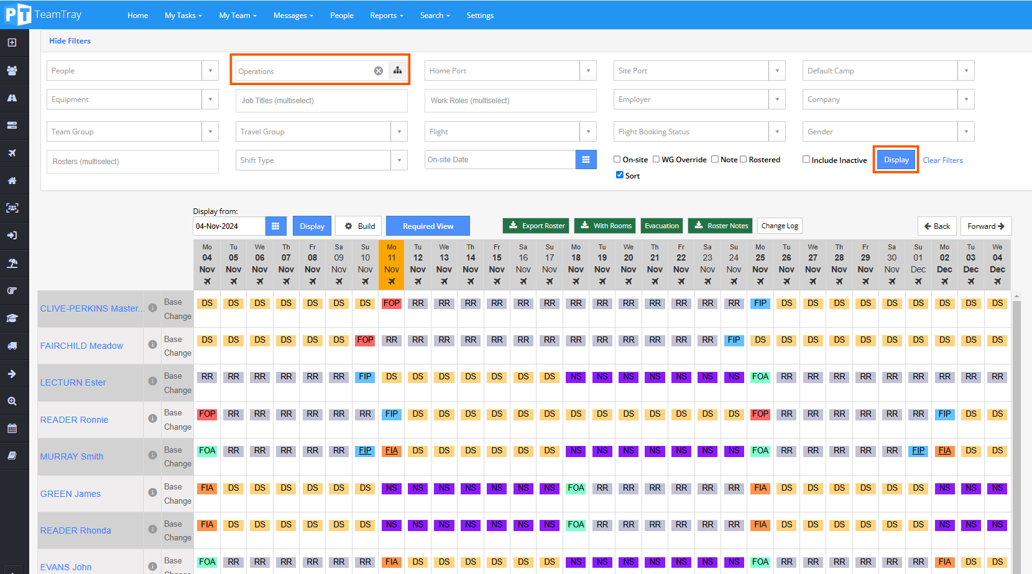
Task: Click the Roster Notes button
Action: [721, 226]
